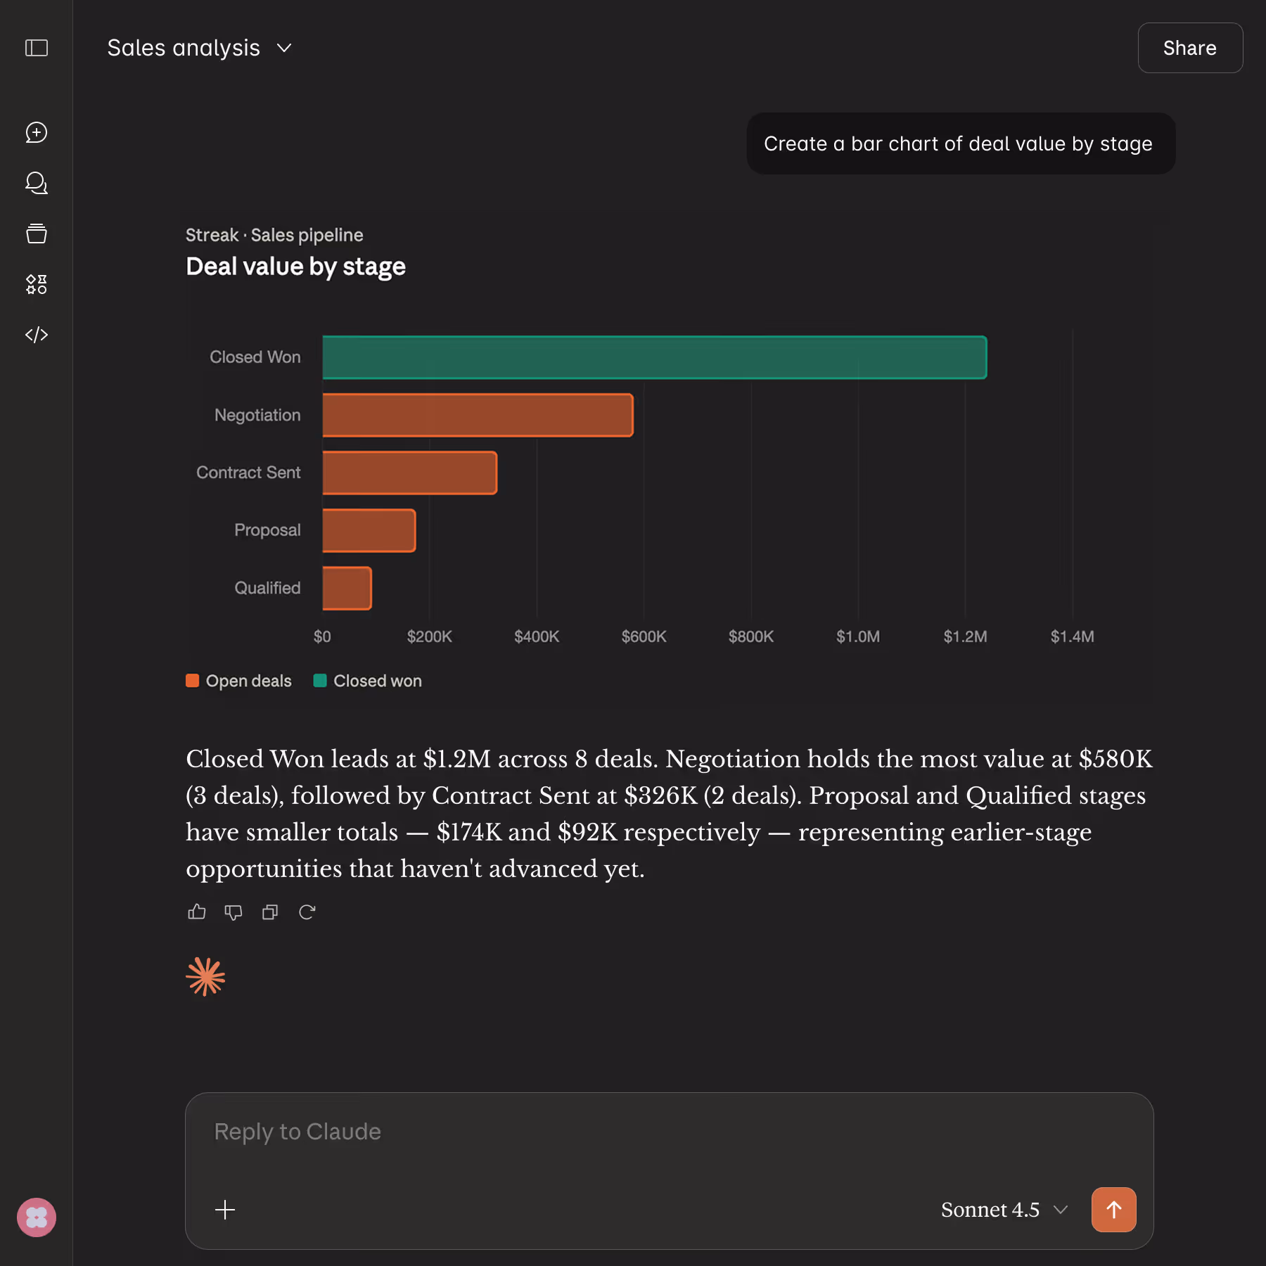This screenshot has height=1266, width=1266.
Task: Open the user profile avatar
Action: 37,1217
